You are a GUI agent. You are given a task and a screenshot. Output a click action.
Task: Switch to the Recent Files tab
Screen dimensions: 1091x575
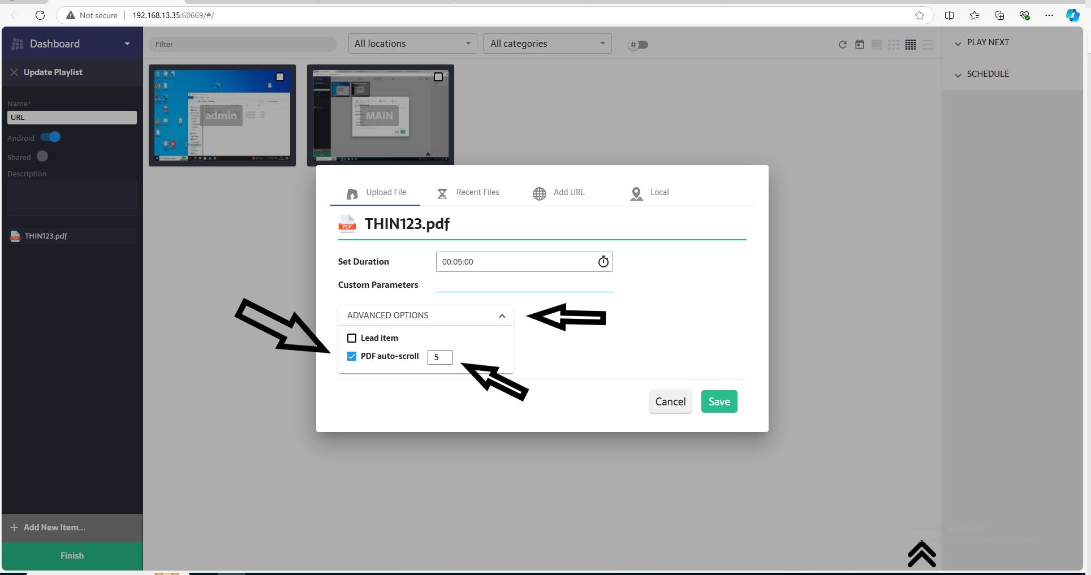[x=468, y=193]
